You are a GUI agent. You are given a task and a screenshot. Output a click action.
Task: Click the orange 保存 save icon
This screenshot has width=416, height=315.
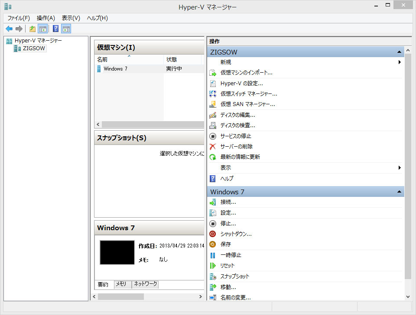coord(213,244)
